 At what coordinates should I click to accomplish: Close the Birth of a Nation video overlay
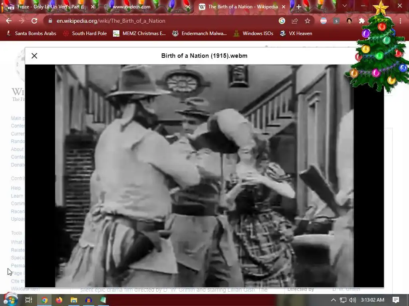click(x=34, y=56)
